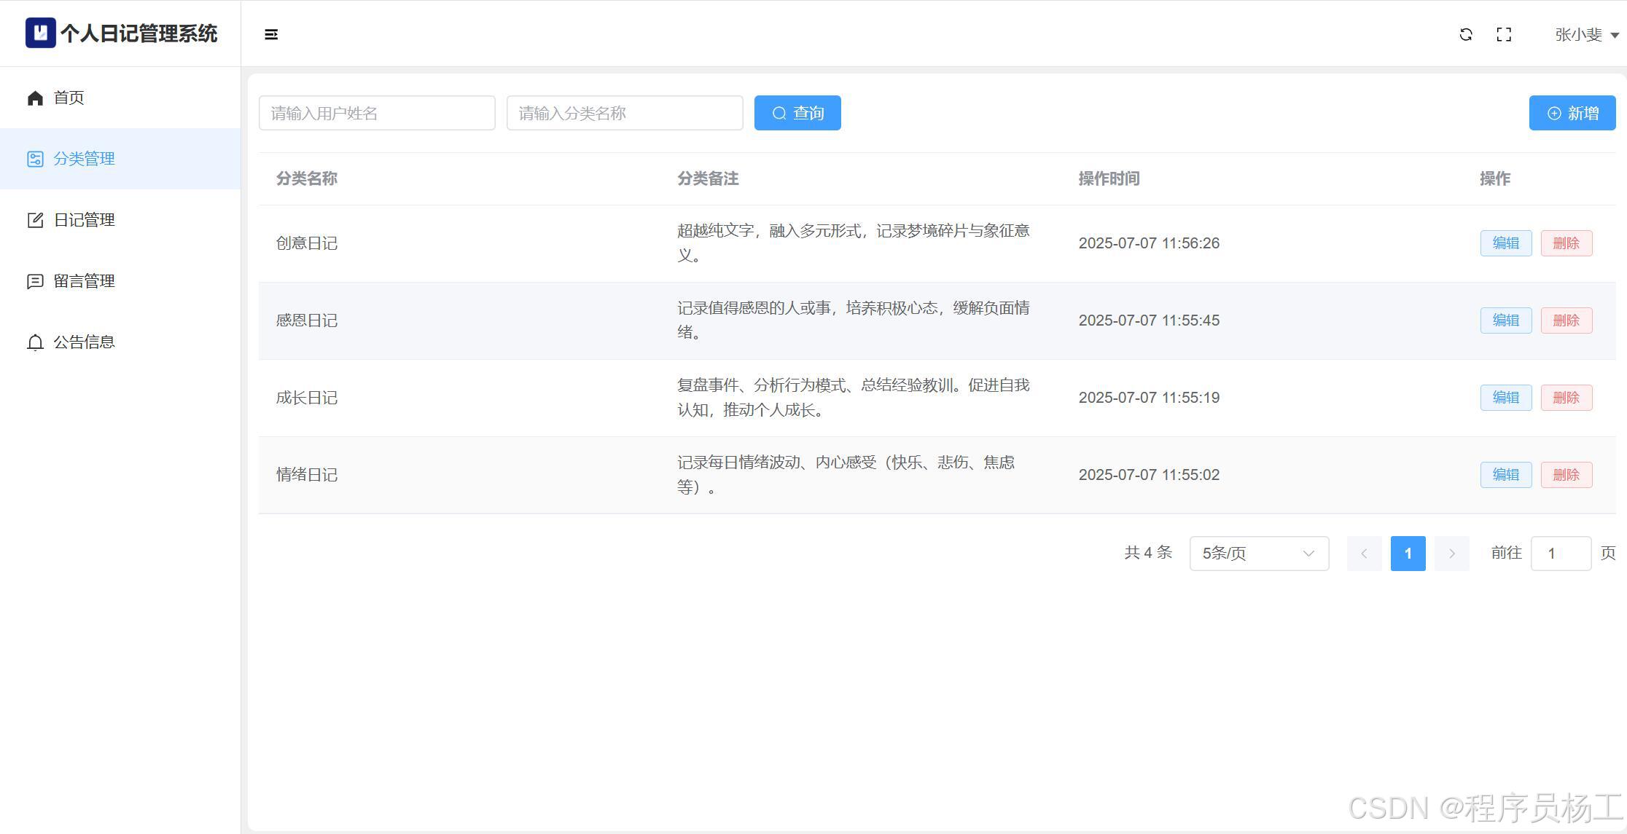The image size is (1627, 834).
Task: Open the 张小斐 user dropdown
Action: click(x=1586, y=34)
